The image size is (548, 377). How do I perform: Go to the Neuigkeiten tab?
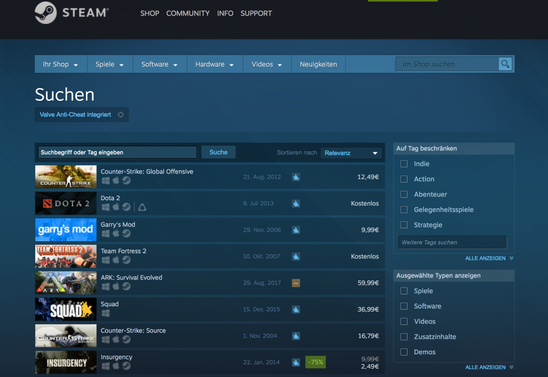[319, 64]
